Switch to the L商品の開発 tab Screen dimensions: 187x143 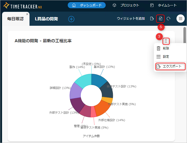pyautogui.click(x=46, y=19)
